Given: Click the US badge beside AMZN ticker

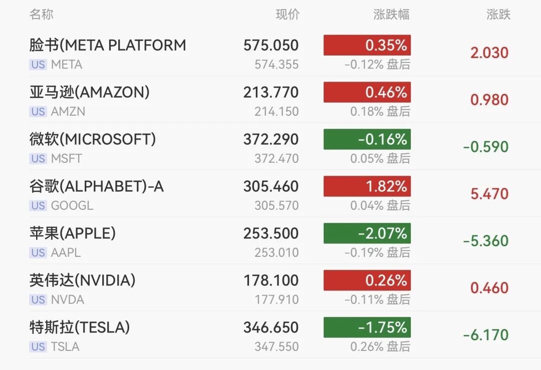Looking at the screenshot, I should pyautogui.click(x=38, y=112).
